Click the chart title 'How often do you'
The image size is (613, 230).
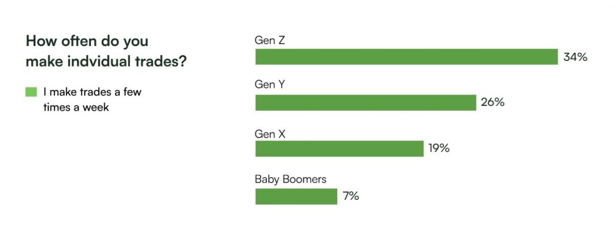click(87, 40)
